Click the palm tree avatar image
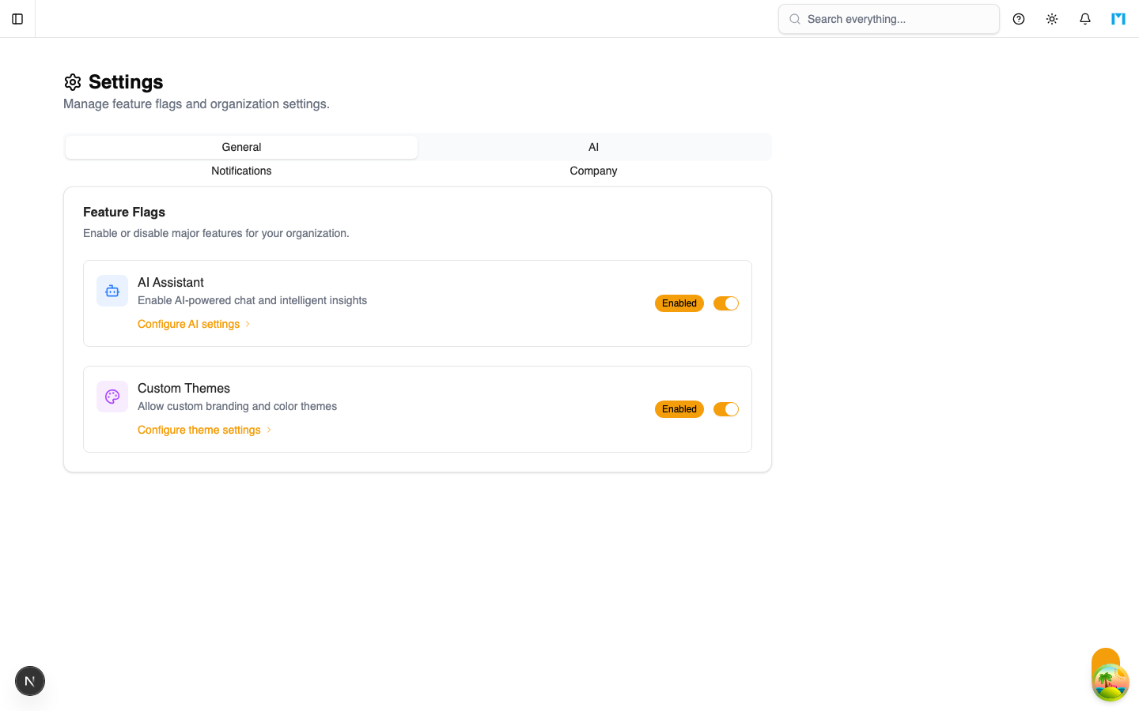This screenshot has width=1139, height=711. (x=1111, y=683)
